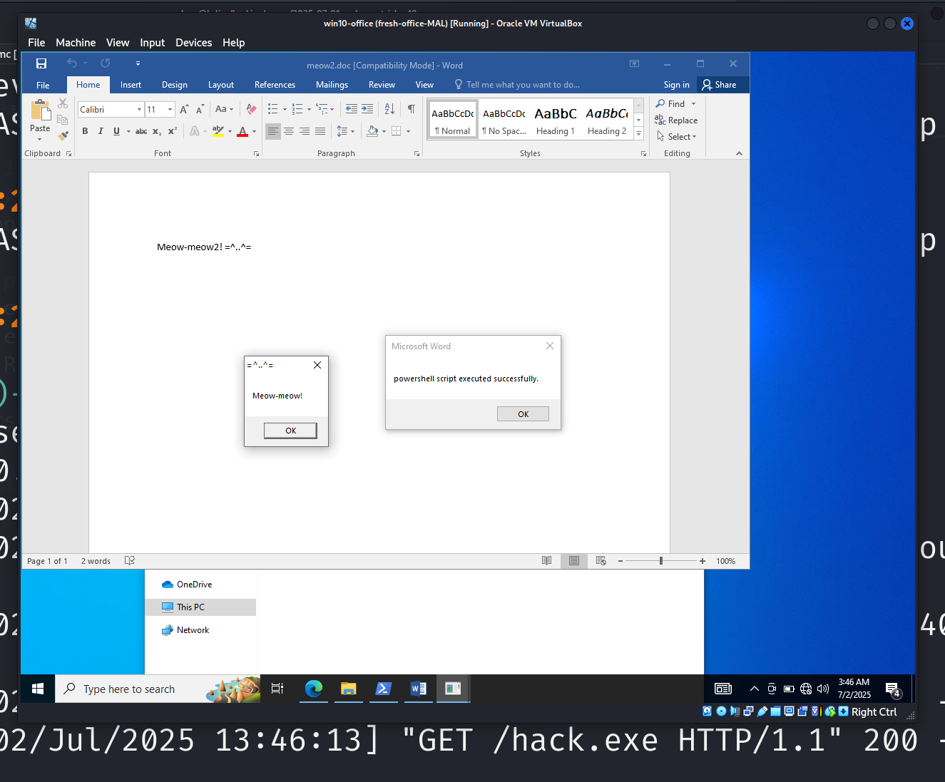The height and width of the screenshot is (782, 945).
Task: Open the font size 11 dropdown
Action: [x=170, y=109]
